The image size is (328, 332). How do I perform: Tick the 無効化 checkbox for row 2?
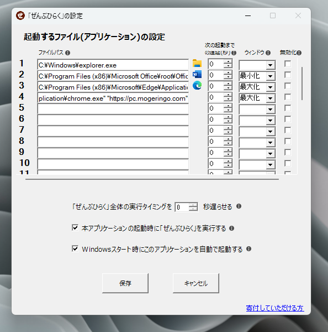[288, 75]
